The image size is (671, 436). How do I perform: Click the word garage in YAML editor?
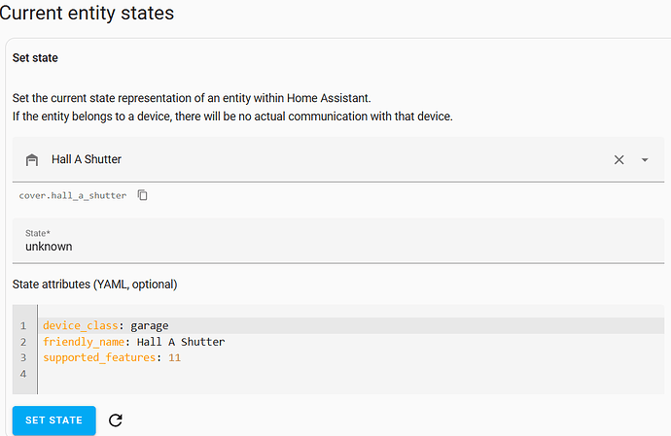coord(150,326)
